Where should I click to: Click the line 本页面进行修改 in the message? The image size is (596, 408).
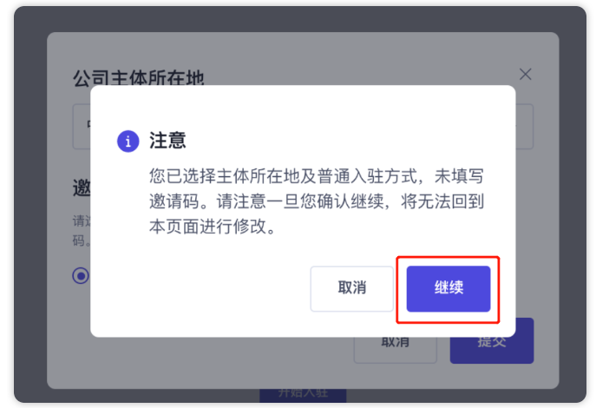[x=212, y=227]
